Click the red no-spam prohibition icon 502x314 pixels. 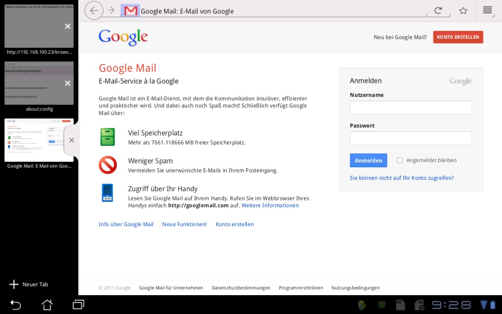click(x=107, y=165)
